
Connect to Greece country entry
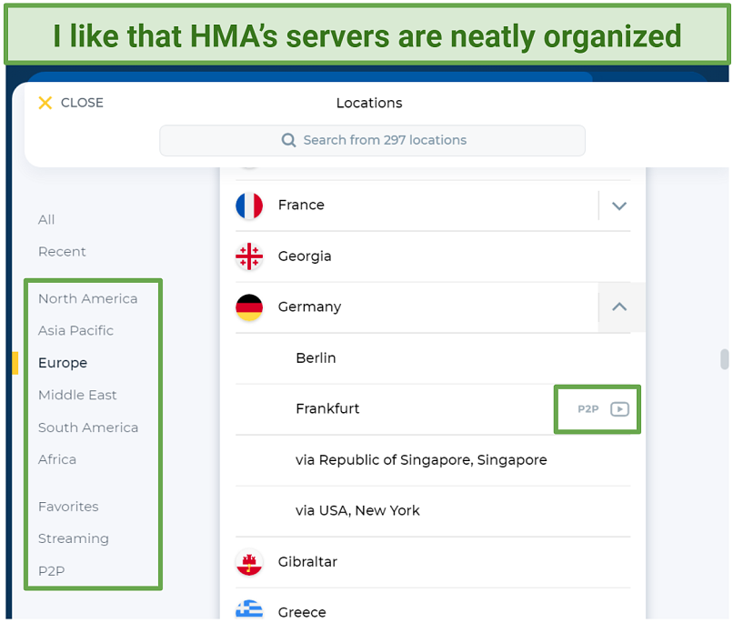[x=433, y=604]
